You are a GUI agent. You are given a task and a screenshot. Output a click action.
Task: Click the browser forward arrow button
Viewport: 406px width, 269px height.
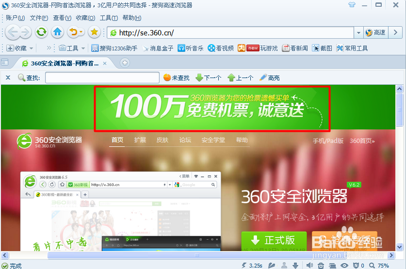click(25, 32)
